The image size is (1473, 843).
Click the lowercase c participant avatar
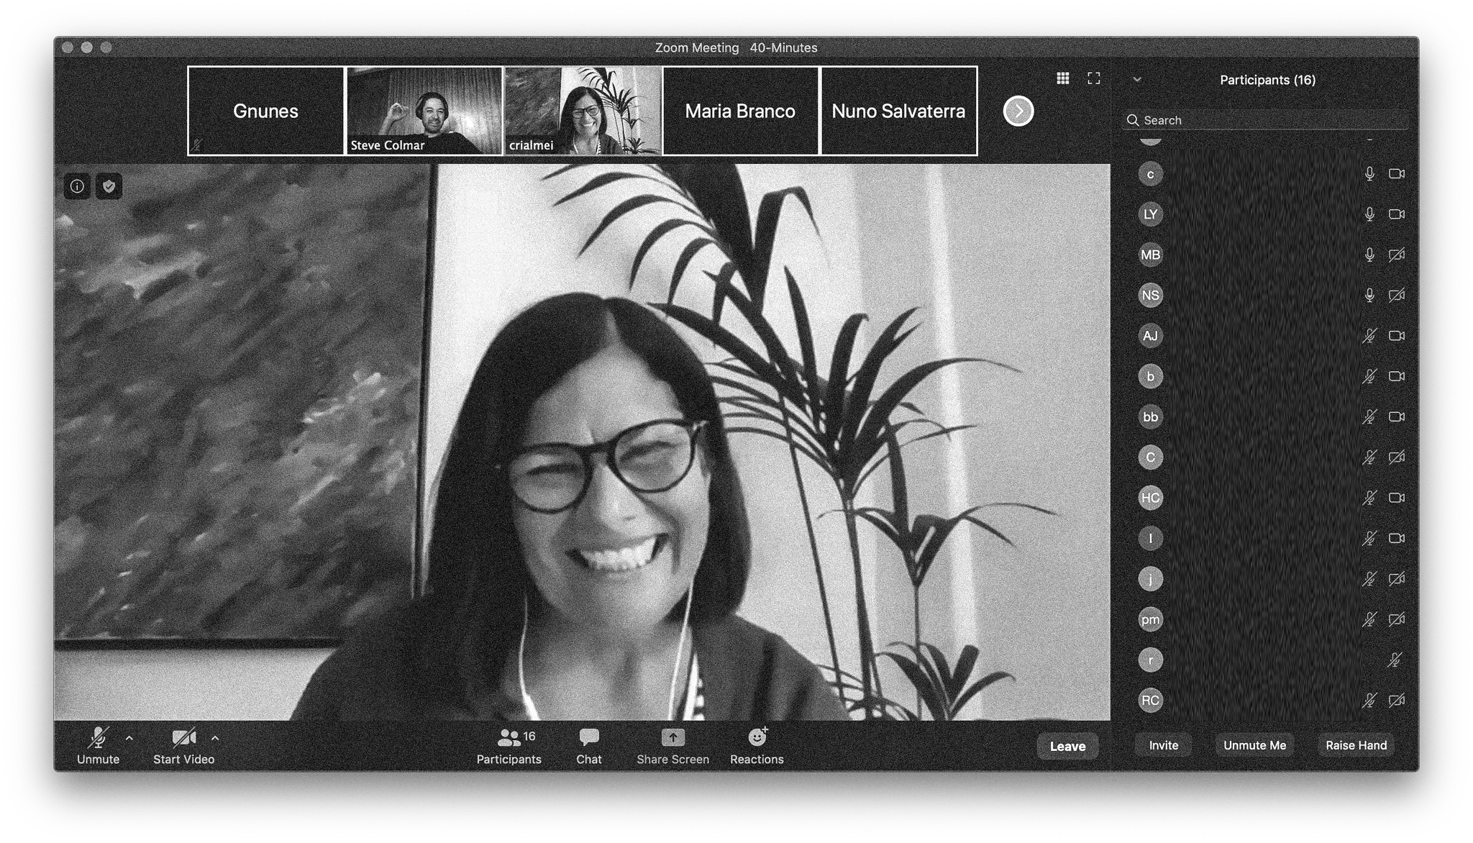tap(1150, 174)
